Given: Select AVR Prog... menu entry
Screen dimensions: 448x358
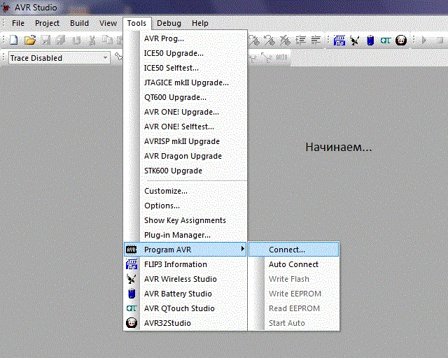Looking at the screenshot, I should coord(185,38).
